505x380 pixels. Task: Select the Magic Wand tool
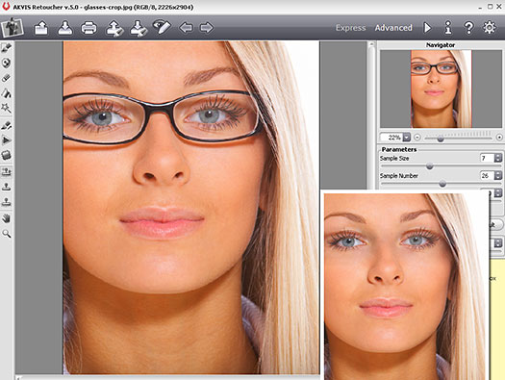(x=7, y=108)
